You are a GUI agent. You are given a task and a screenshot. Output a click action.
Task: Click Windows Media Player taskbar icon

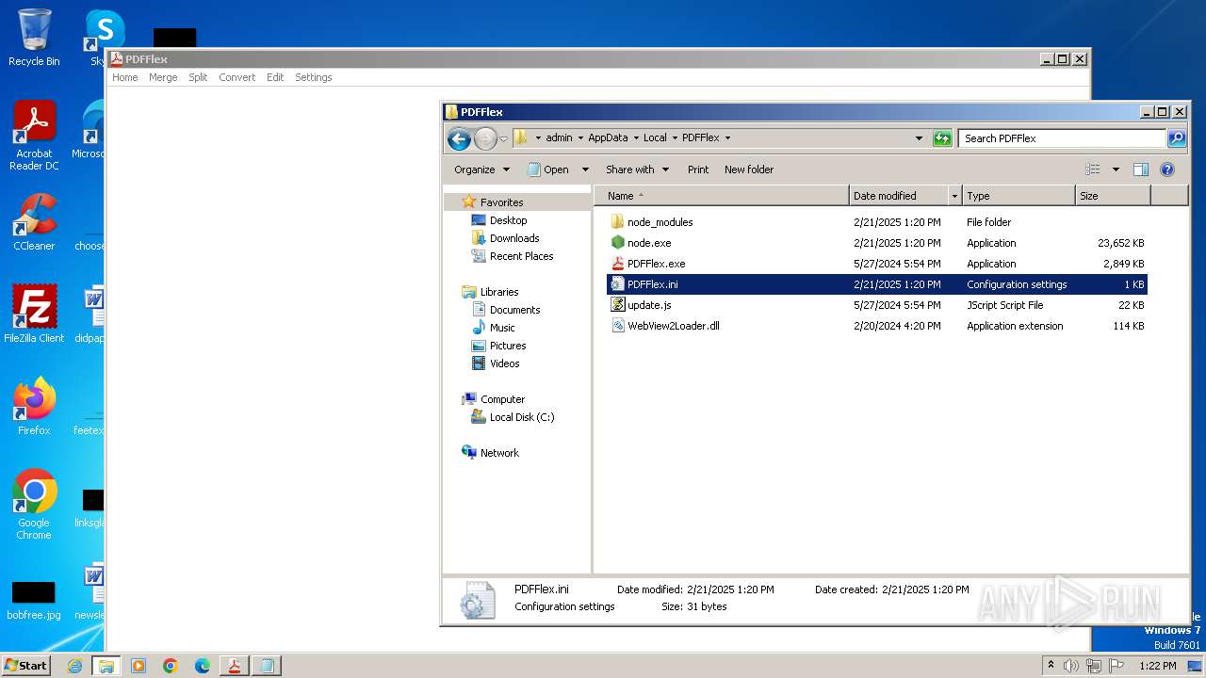pyautogui.click(x=139, y=666)
